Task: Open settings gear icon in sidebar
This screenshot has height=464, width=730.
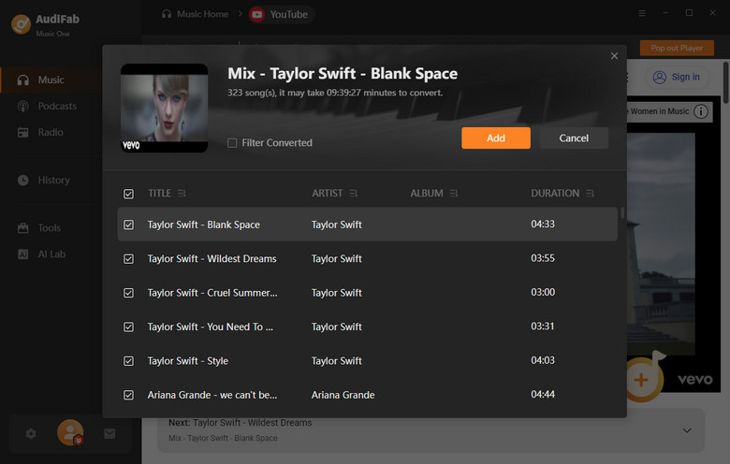Action: coord(31,434)
